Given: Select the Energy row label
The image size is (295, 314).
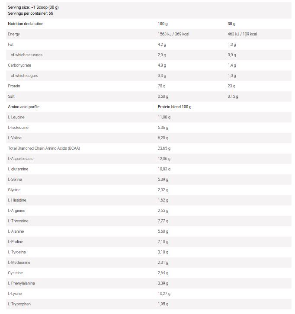Looking at the screenshot, I should tap(14, 34).
